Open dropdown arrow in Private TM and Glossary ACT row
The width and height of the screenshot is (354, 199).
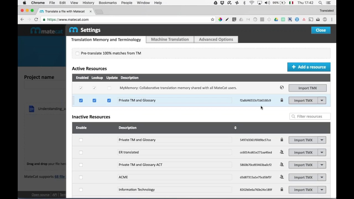point(322,165)
